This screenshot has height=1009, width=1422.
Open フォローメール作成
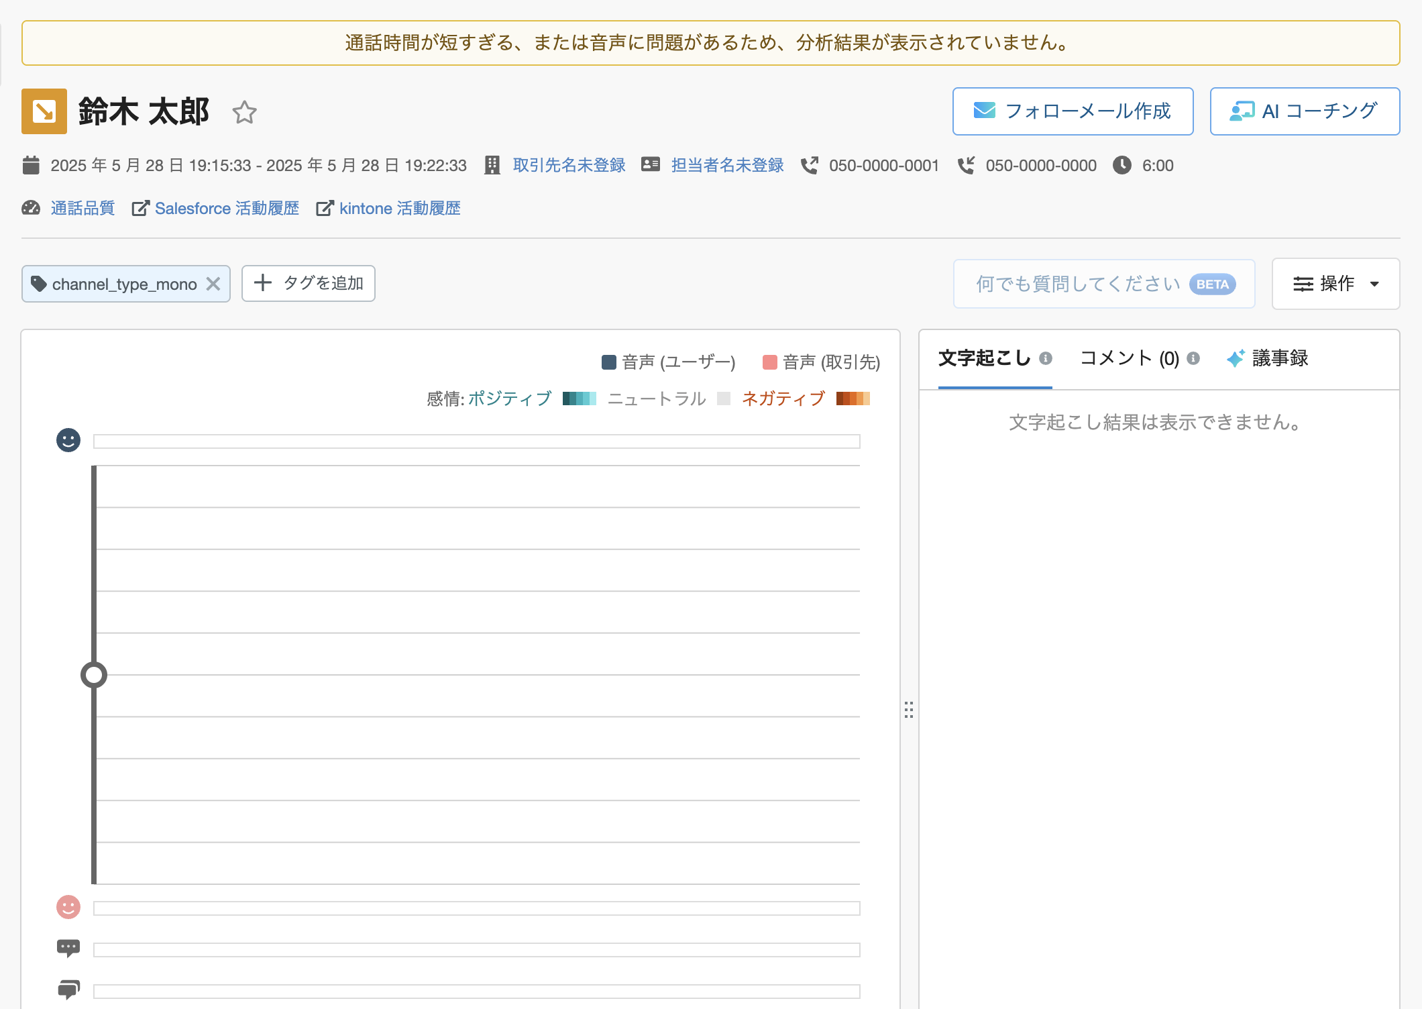(1073, 111)
